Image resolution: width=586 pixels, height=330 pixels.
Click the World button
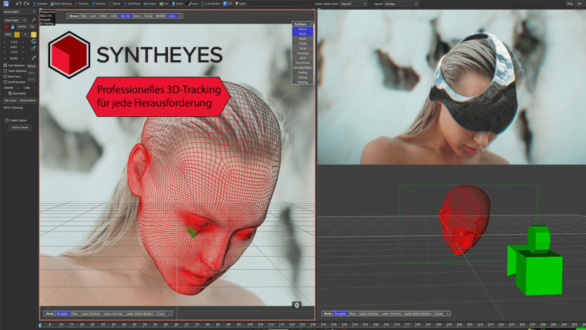tap(22, 27)
